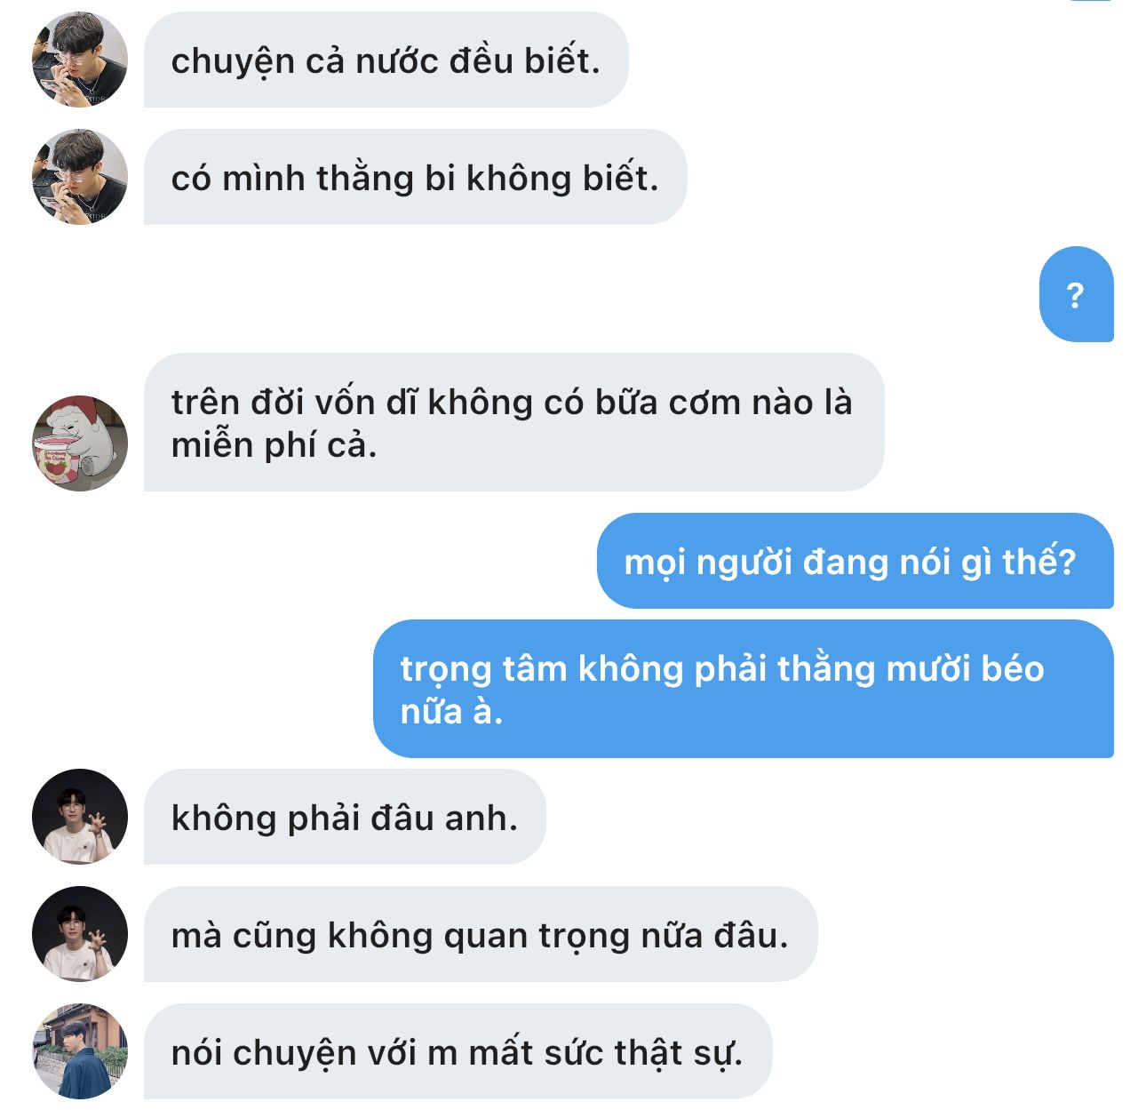Click the words "nữa à." in the blue bubble
1146x1110 pixels.
[451, 711]
